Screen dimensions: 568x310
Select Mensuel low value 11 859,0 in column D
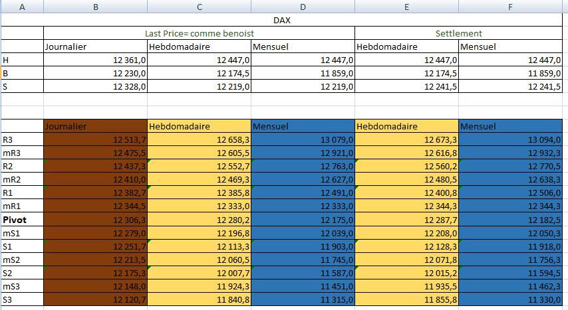click(303, 73)
